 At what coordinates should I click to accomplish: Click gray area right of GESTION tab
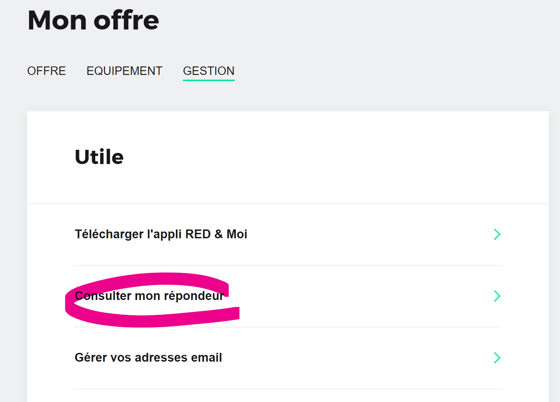372,71
